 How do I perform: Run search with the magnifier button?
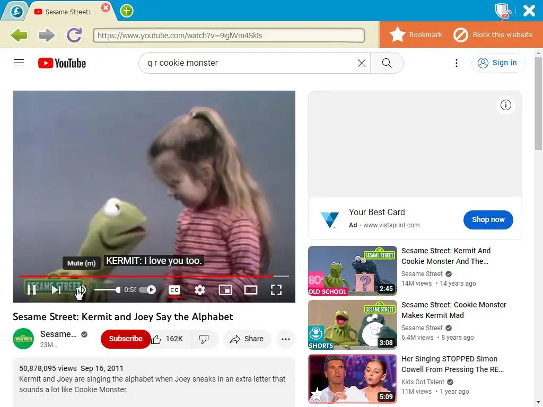387,63
